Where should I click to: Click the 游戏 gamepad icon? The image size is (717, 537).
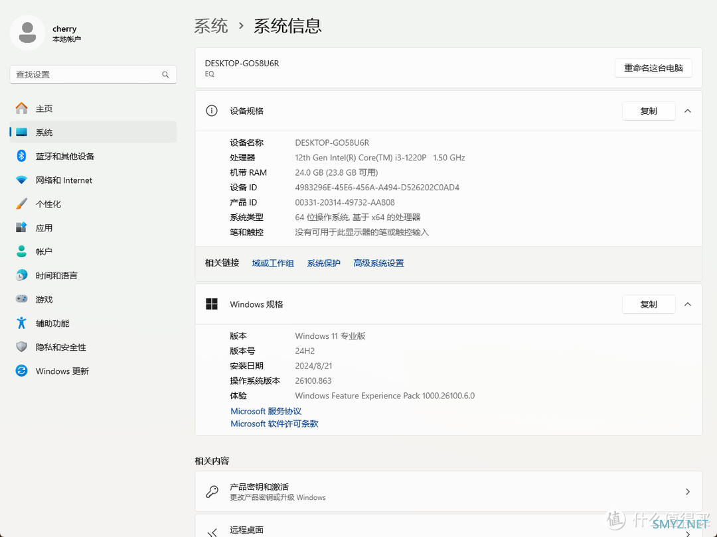[21, 299]
